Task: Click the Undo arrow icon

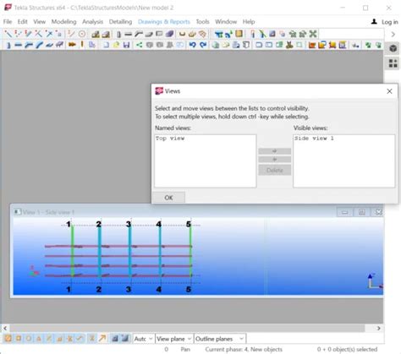Action: [193, 45]
